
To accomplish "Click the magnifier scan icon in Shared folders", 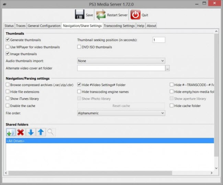I will (51, 132).
